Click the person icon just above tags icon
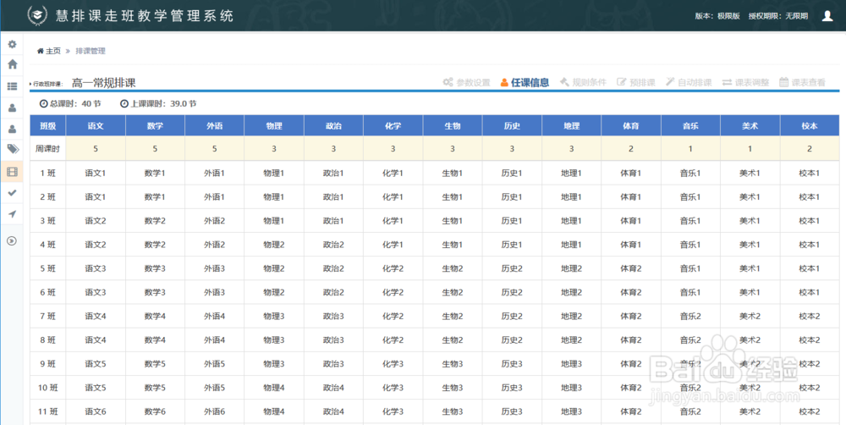 (x=12, y=129)
